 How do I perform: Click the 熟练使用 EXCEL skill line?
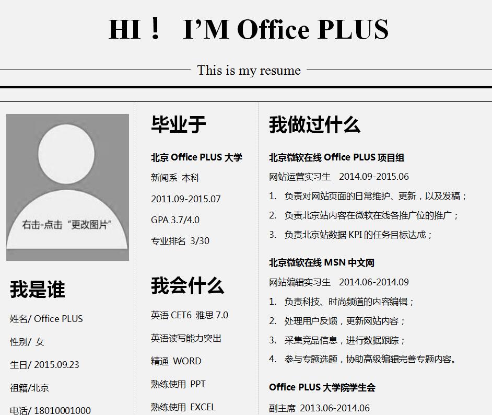point(183,407)
